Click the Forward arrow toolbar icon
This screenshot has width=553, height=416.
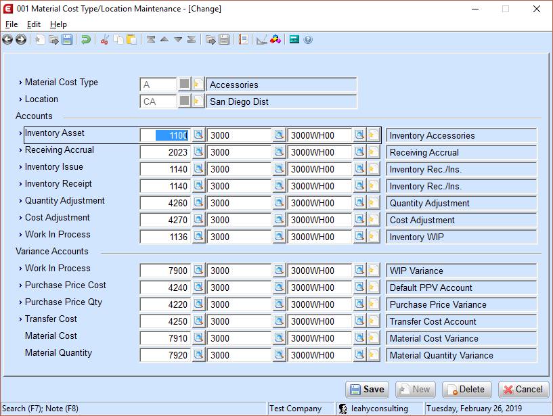pos(21,39)
